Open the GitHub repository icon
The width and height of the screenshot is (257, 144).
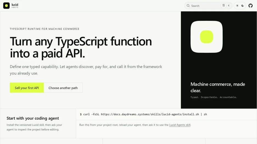pos(250,6)
